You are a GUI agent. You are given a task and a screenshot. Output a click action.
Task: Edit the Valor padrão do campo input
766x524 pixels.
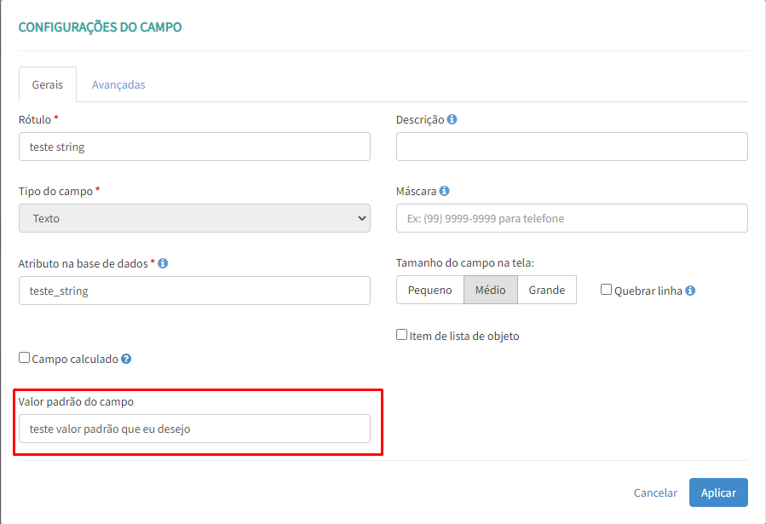tap(194, 429)
